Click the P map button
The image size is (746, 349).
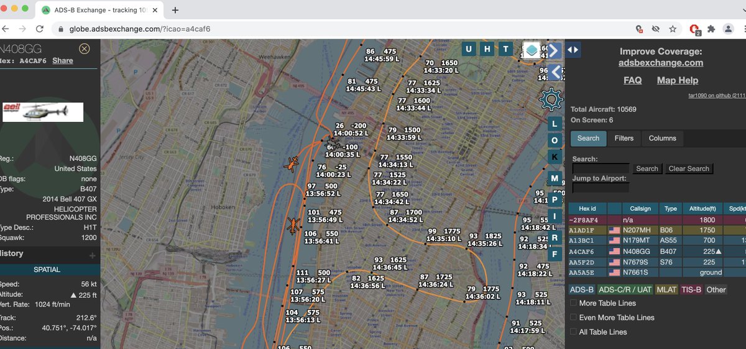(x=555, y=199)
